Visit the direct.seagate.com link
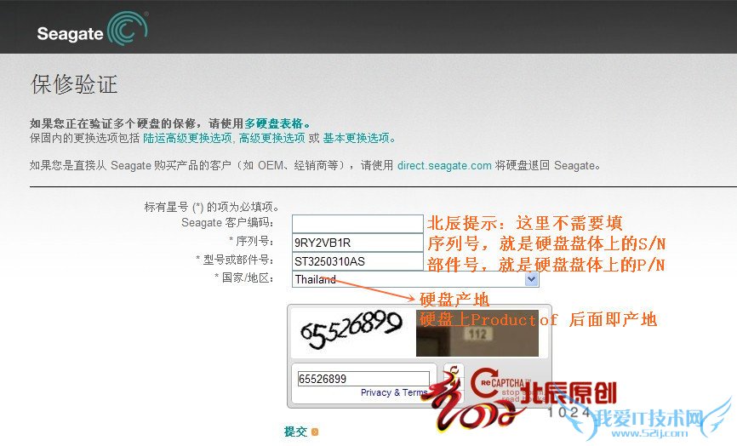The width and height of the screenshot is (737, 446). click(x=444, y=165)
